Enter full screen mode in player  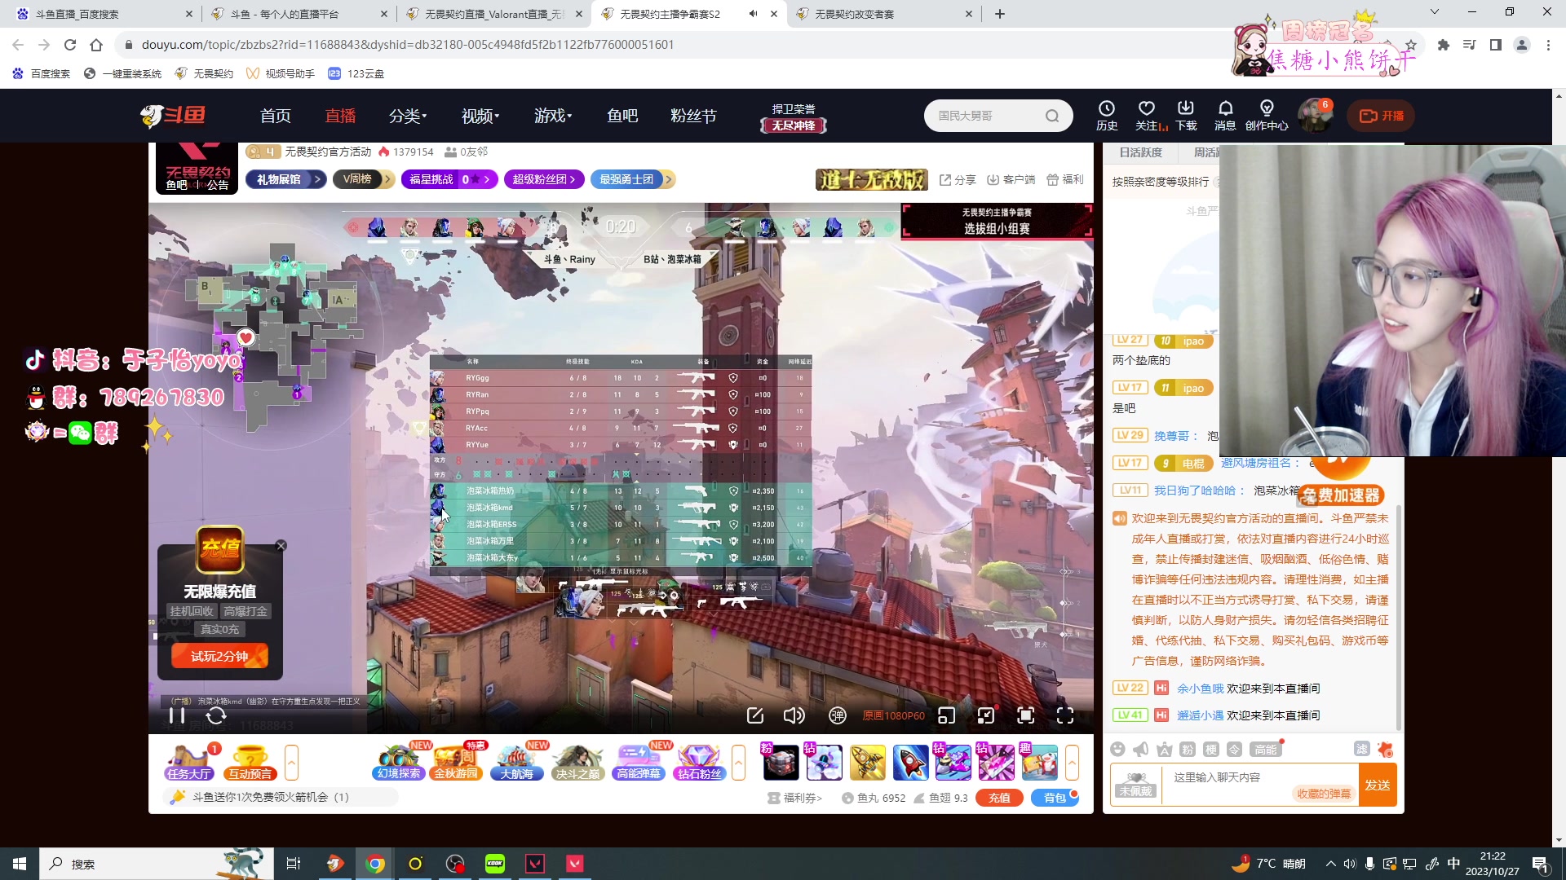click(1065, 715)
